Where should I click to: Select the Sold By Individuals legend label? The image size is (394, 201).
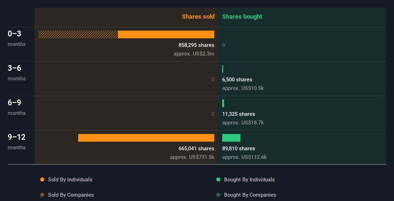pos(70,179)
